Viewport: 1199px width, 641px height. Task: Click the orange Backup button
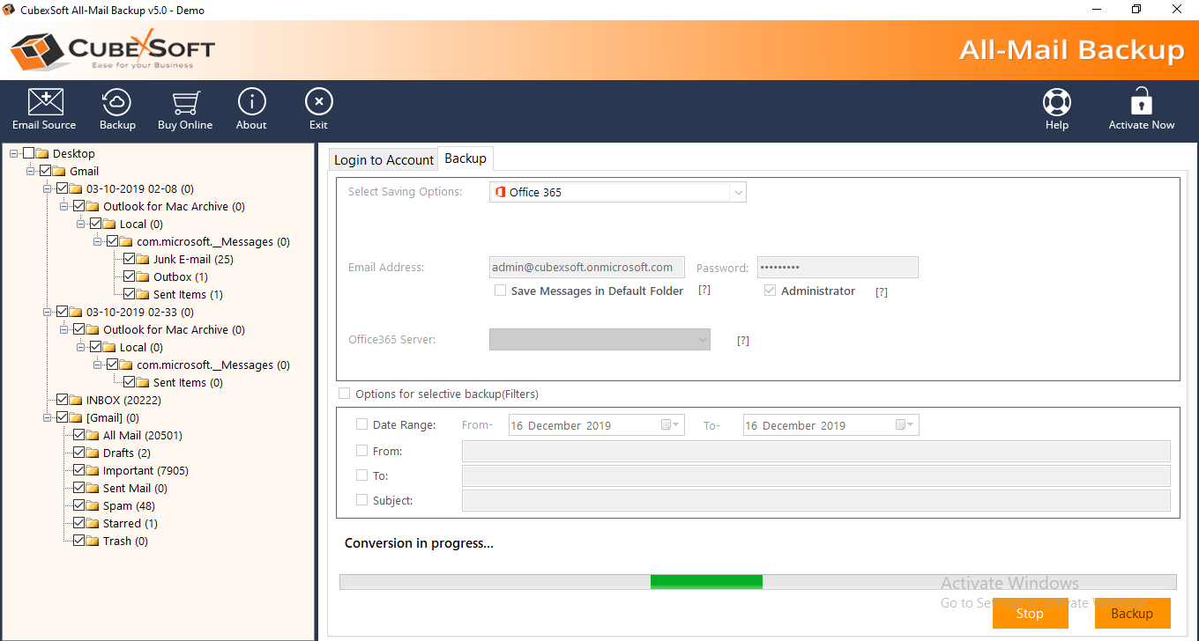[x=1131, y=614]
